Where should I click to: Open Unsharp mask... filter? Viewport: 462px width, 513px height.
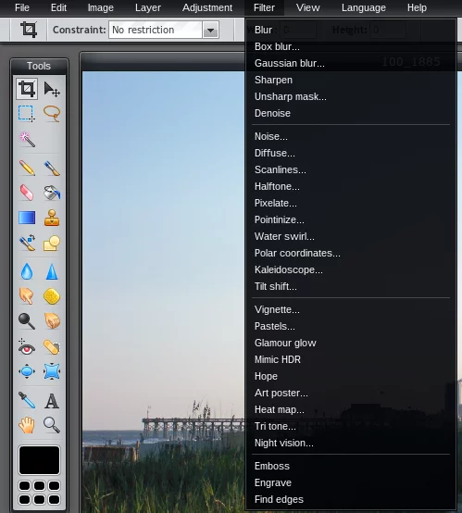(351, 96)
